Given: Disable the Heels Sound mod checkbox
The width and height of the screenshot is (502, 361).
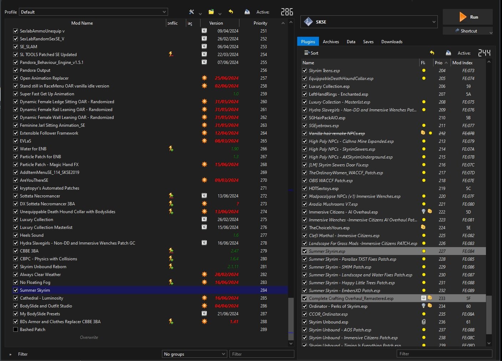Looking at the screenshot, I should [x=15, y=235].
